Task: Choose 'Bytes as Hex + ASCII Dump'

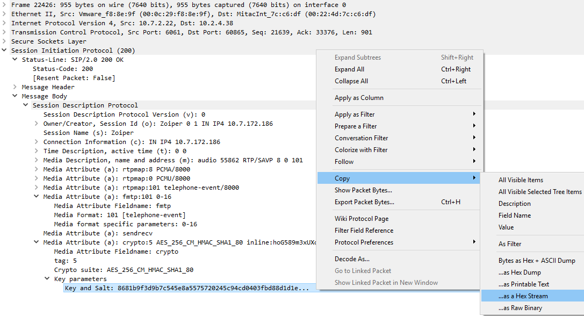Action: coord(537,261)
